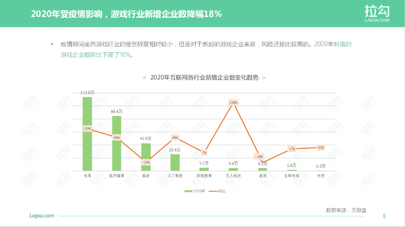Click the 游戏 category axis label
This screenshot has width=405, height=227.
[263, 176]
